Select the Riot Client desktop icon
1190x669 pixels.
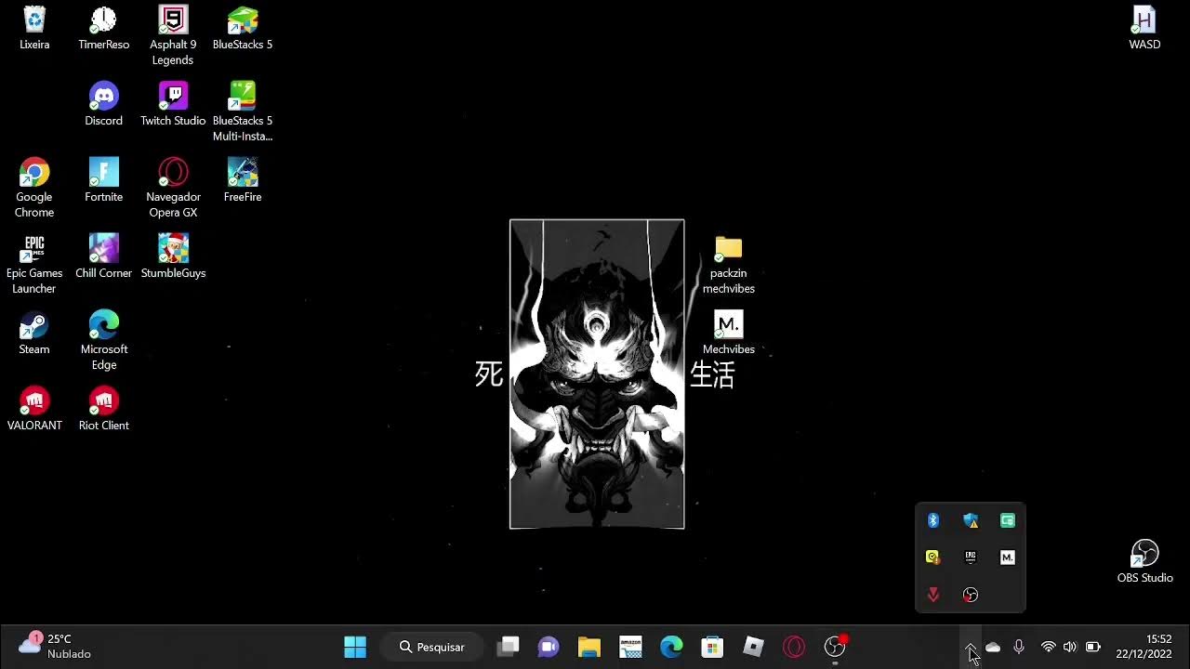[x=103, y=409]
